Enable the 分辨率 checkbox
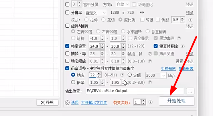 pos(67,13)
